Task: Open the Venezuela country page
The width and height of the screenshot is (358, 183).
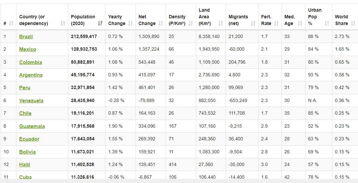Action: click(31, 101)
